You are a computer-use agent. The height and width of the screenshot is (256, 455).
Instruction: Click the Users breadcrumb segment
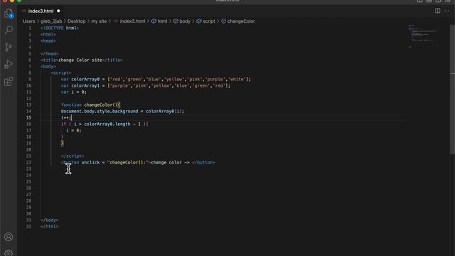(x=28, y=21)
